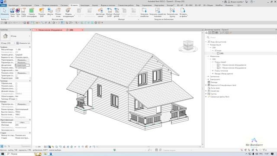Switch to the Аннотации ribbon tab
The width and height of the screenshot is (277, 156).
pyautogui.click(x=85, y=5)
